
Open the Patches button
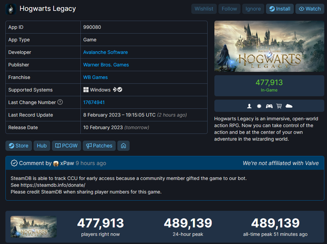click(99, 145)
